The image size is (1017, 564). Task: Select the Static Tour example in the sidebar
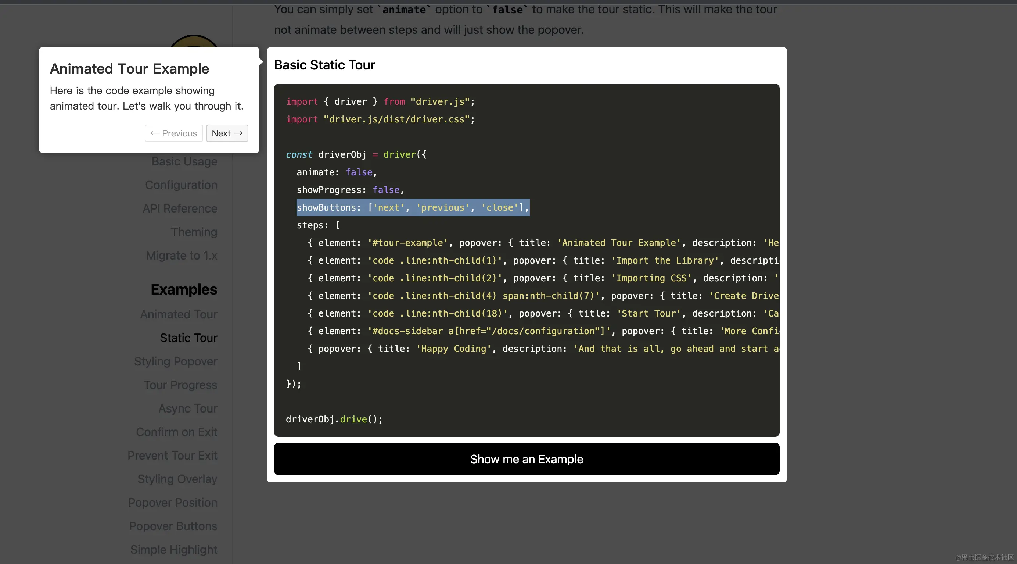tap(188, 338)
